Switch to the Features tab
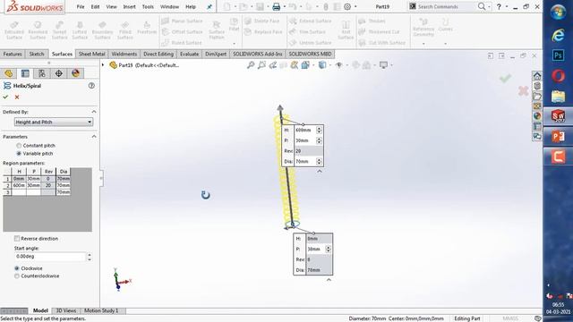 13,54
